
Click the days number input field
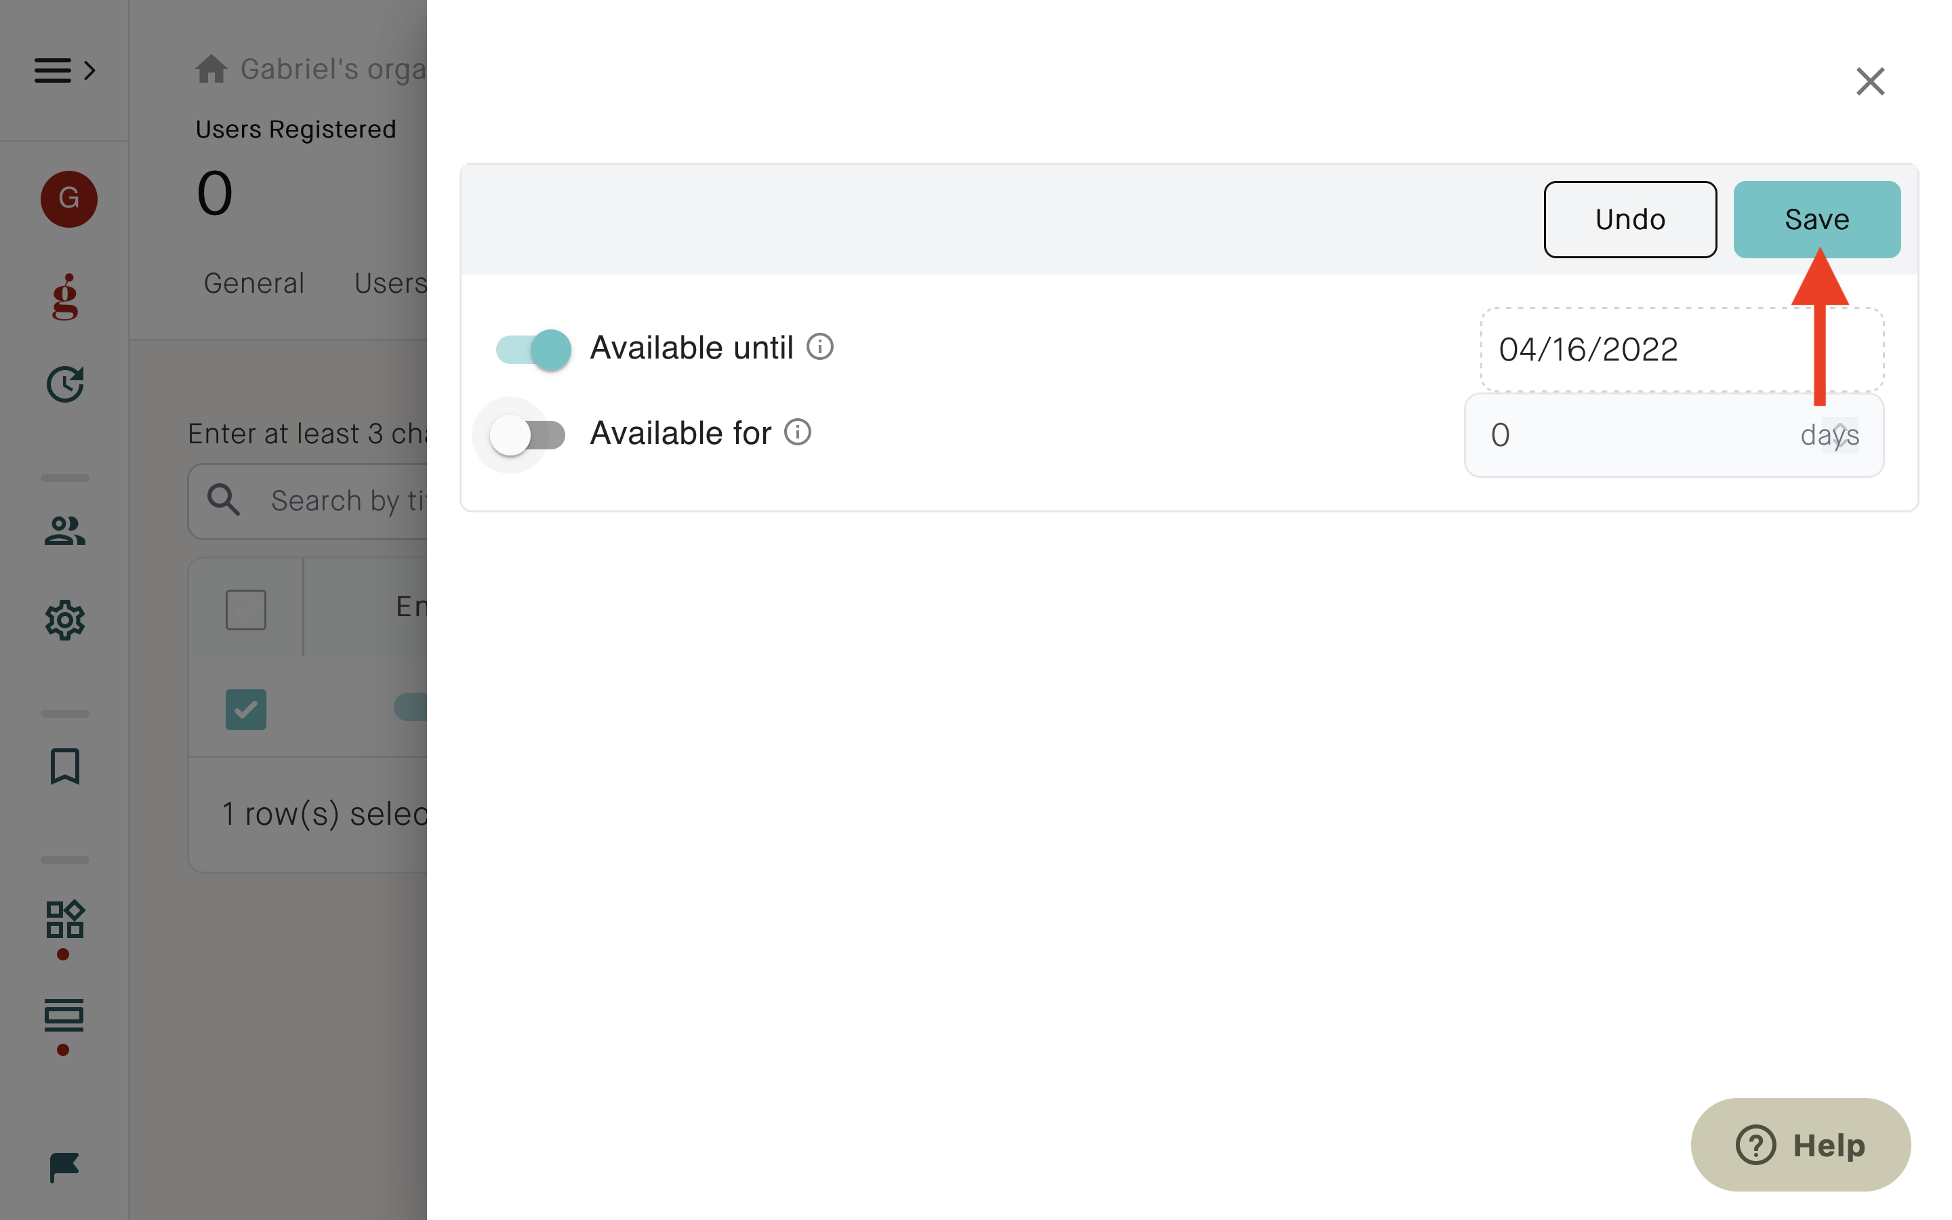[1673, 435]
